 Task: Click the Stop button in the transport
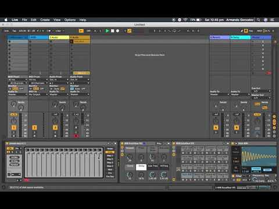pyautogui.click(x=112, y=31)
